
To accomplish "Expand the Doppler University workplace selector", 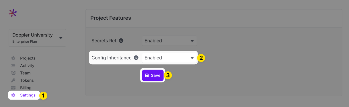I will point(37,38).
